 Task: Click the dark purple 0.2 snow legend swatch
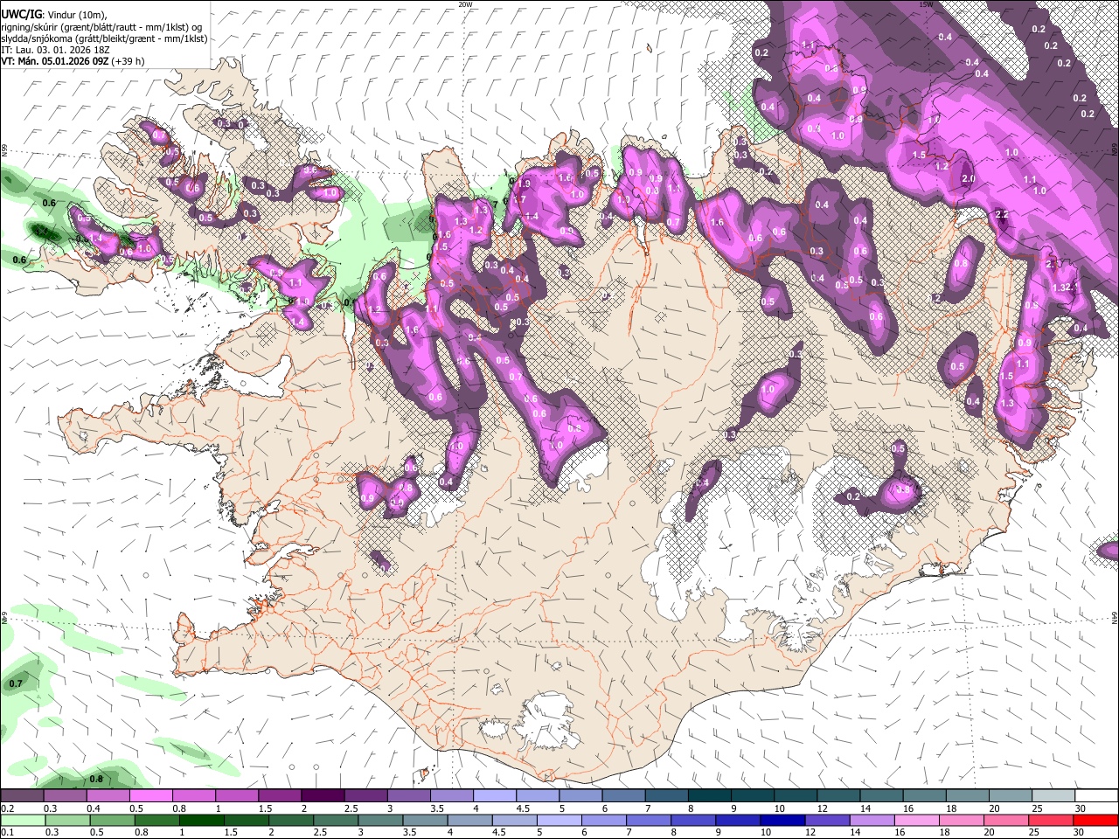pos(22,796)
